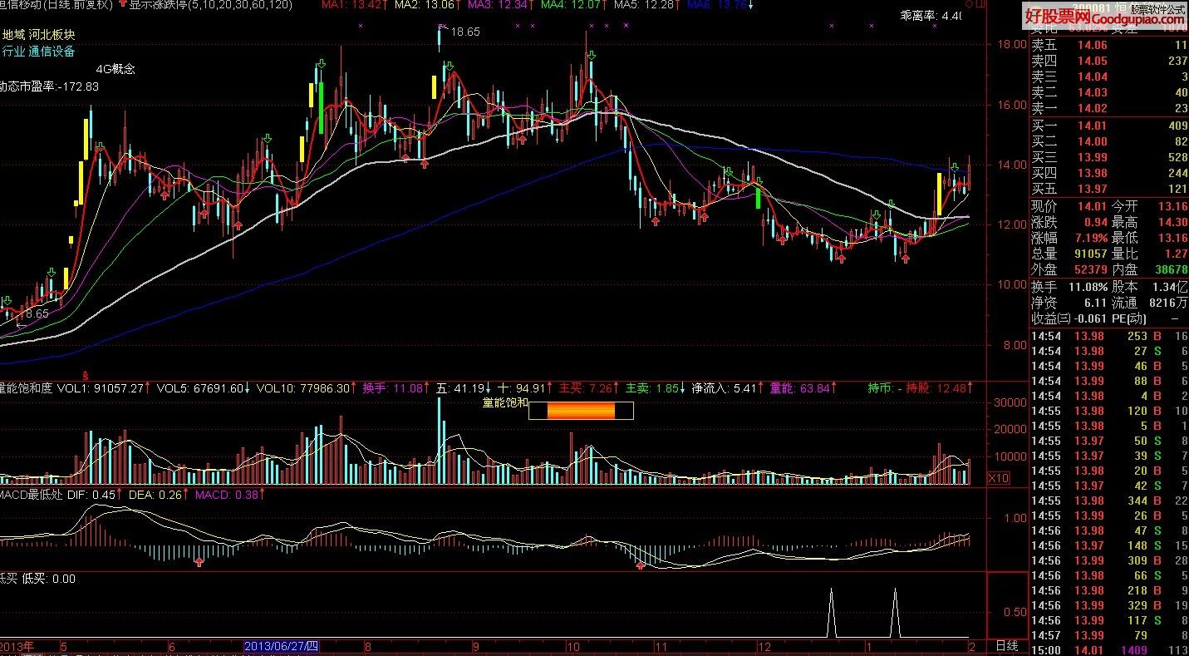This screenshot has width=1189, height=656.
Task: Click the 乖离率 value at top right of chart
Action: pos(931,16)
